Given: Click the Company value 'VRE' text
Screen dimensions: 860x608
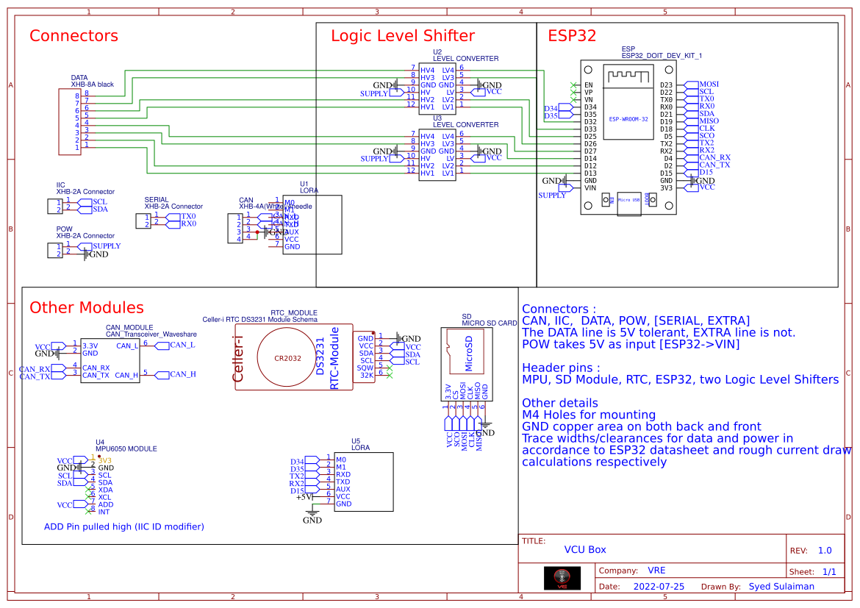Looking at the screenshot, I should 656,571.
